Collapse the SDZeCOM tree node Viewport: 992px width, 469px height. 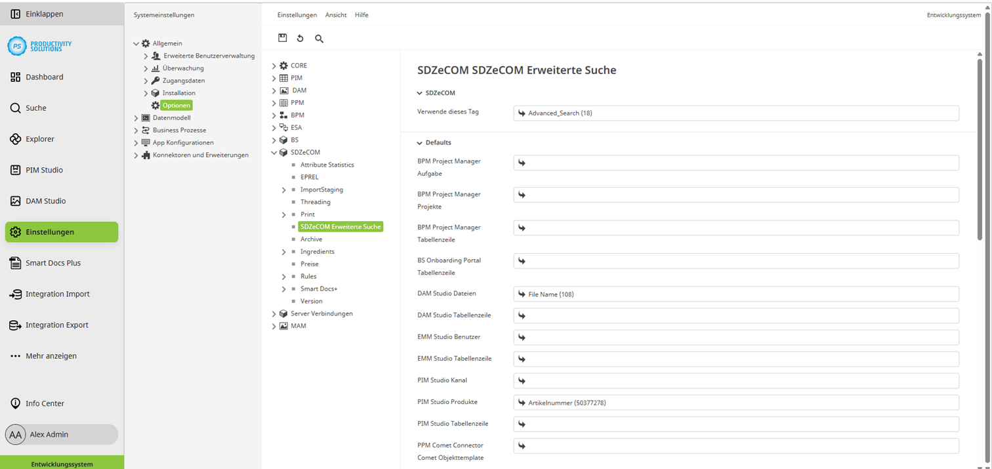pos(274,152)
